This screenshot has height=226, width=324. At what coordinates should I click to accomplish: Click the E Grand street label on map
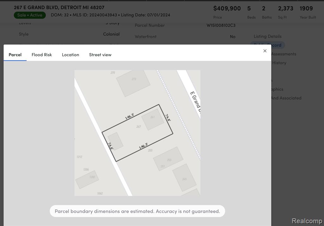(x=196, y=102)
